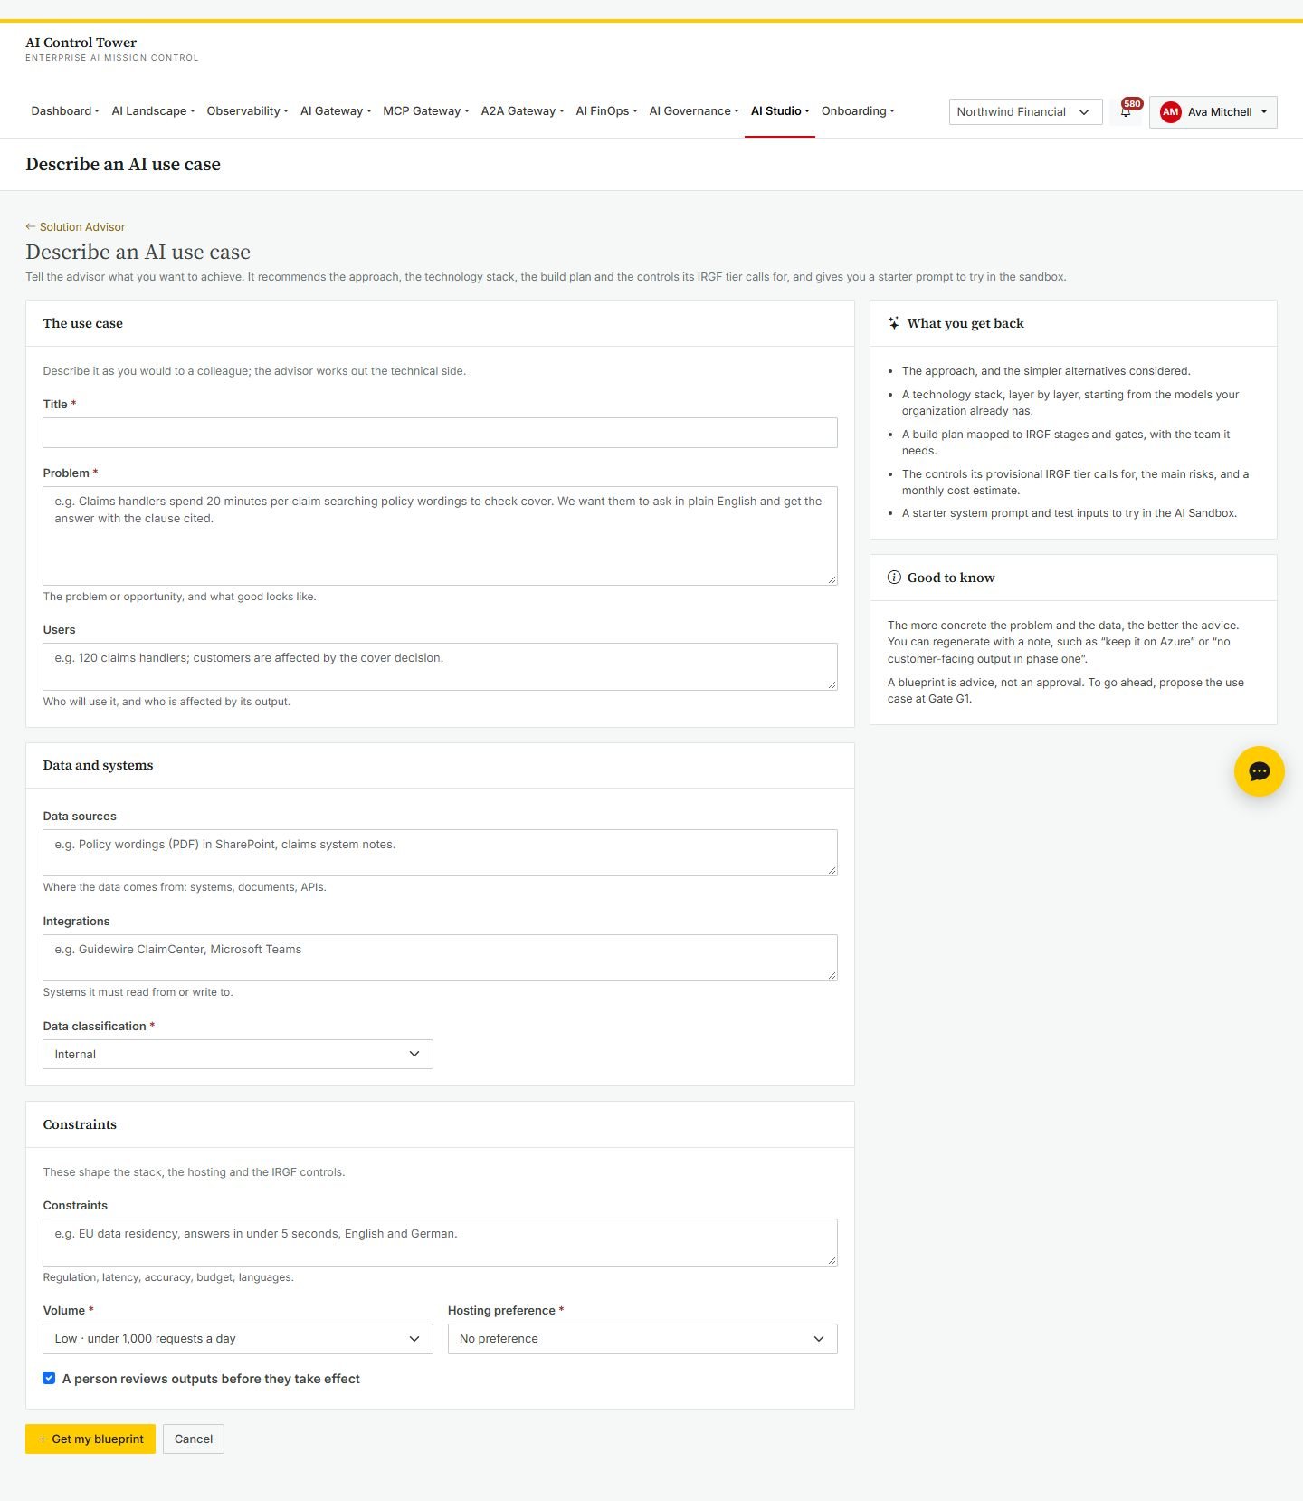The height and width of the screenshot is (1501, 1303).
Task: Open the AI Gateway menu
Action: (x=336, y=111)
